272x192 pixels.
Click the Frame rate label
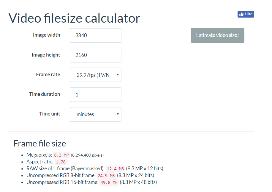[48, 74]
